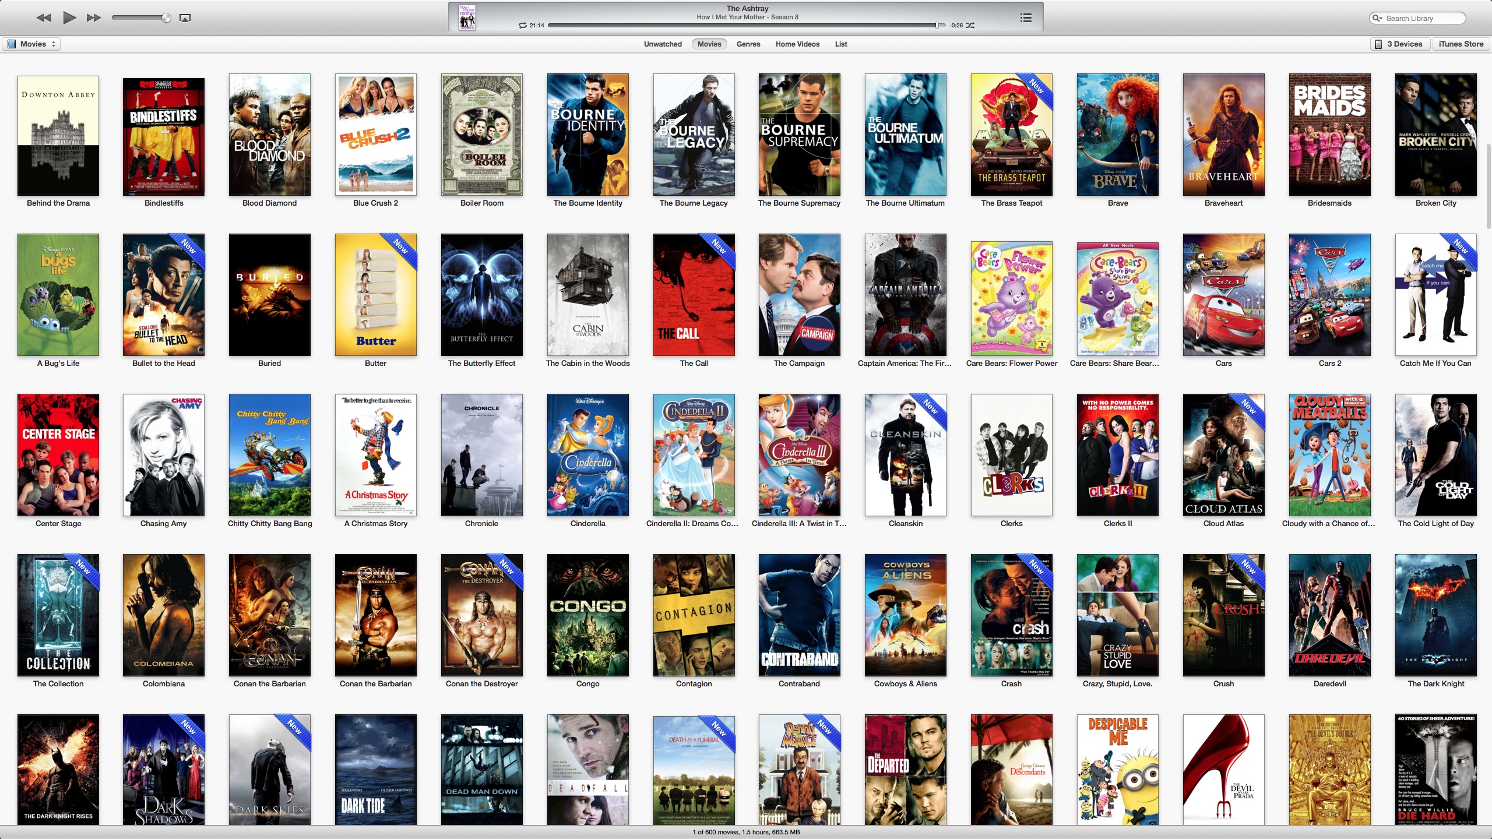Screen dimensions: 1492x839
Task: Select the Contagion poster
Action: [694, 615]
